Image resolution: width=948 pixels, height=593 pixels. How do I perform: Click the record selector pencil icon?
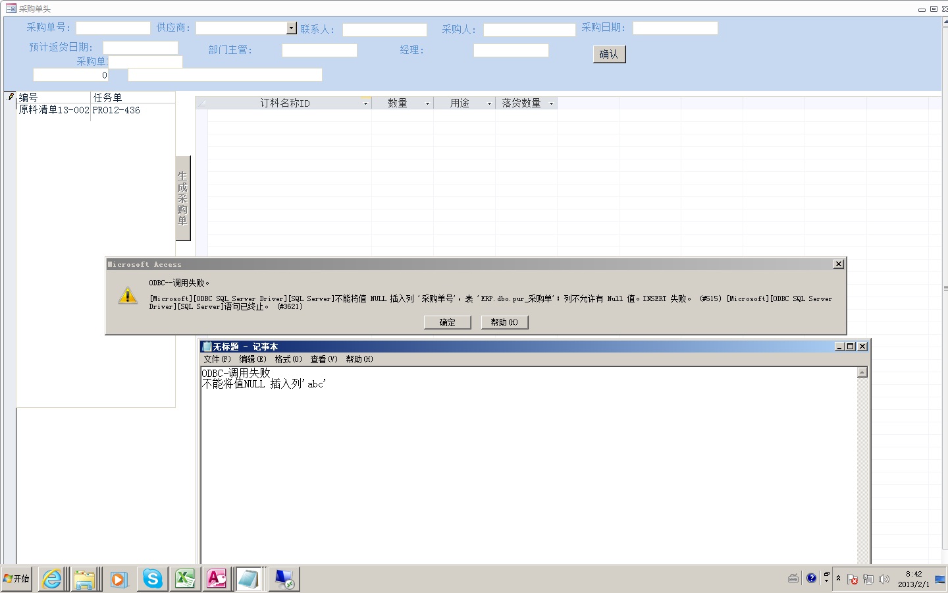pos(10,97)
